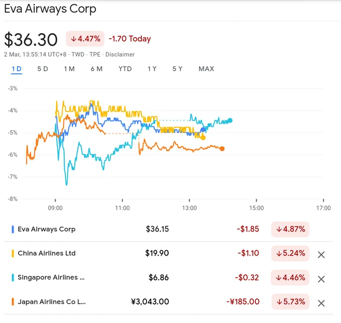Switch to the 1 M time range

point(69,69)
